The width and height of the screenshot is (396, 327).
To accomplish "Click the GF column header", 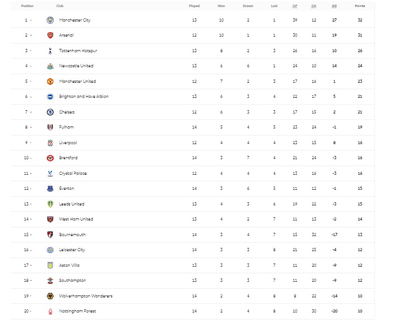I will [x=295, y=6].
